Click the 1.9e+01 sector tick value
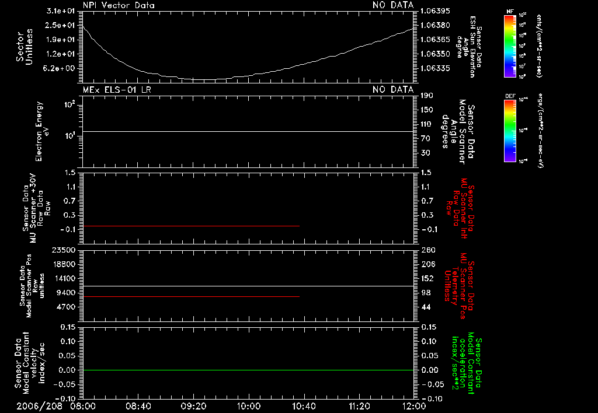Image resolution: width=598 pixels, height=413 pixels. coord(61,40)
